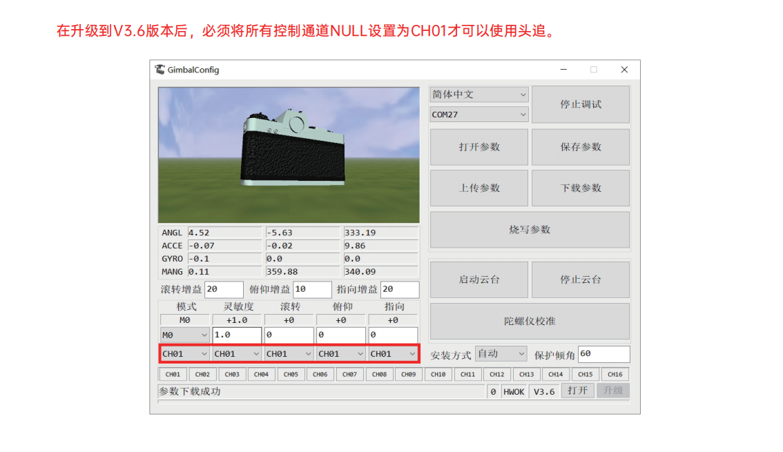The height and width of the screenshot is (452, 783).
Task: Click the CH03 channel indicator
Action: click(232, 374)
